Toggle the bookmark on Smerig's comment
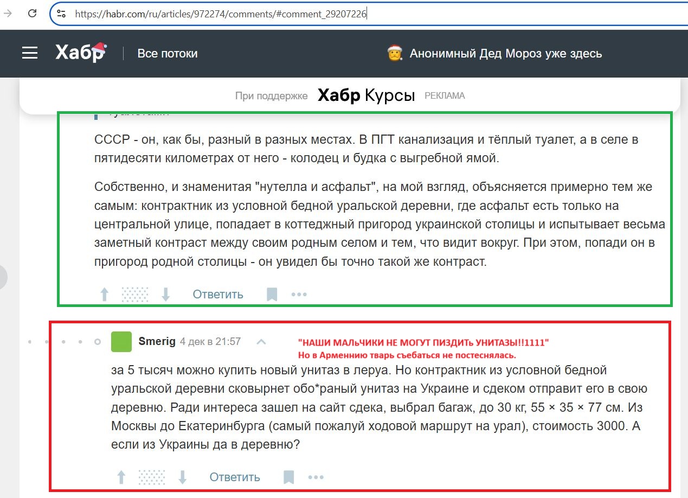688x498 pixels. point(288,476)
